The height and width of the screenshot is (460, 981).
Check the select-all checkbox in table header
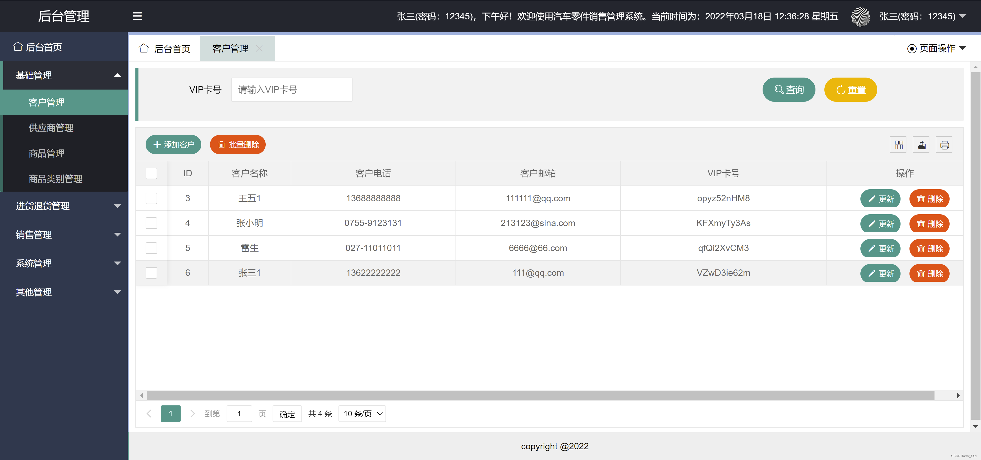click(151, 173)
